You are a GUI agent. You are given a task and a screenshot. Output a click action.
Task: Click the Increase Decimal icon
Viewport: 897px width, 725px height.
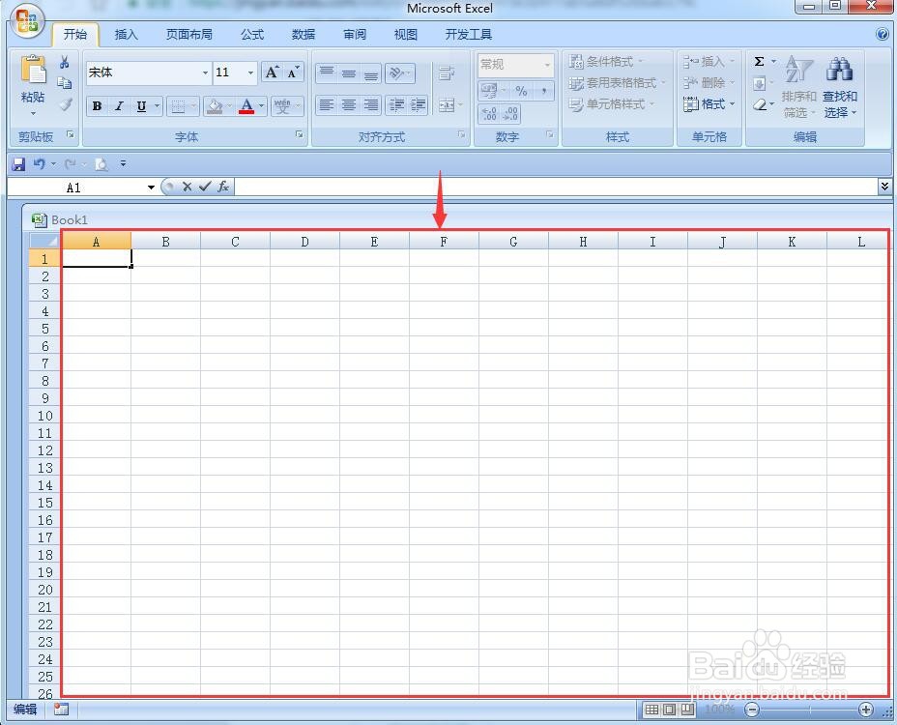489,113
